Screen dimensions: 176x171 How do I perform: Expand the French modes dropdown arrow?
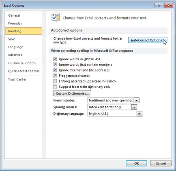(137, 100)
